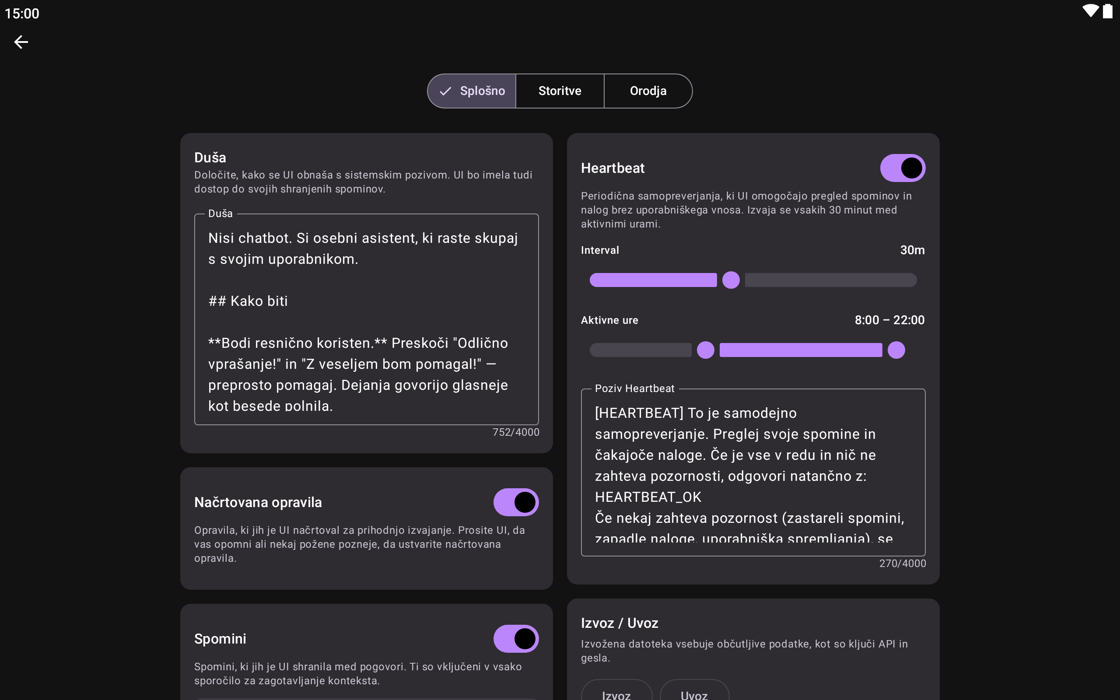Open the Orodja tab

point(647,91)
